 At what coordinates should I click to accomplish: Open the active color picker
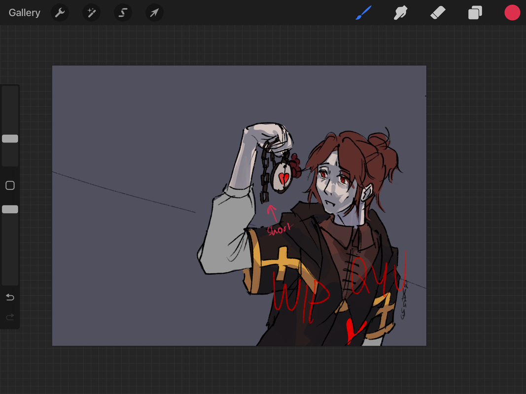pos(512,13)
